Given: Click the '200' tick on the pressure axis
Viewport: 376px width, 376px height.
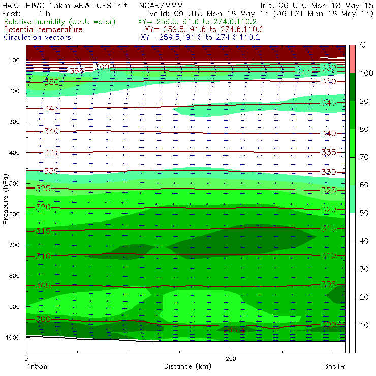Looking at the screenshot, I should (14, 91).
